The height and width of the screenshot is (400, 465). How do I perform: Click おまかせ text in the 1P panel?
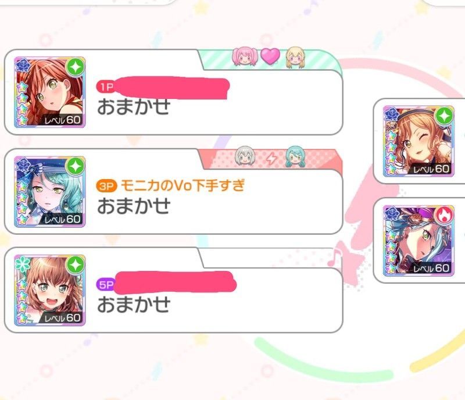(x=134, y=107)
